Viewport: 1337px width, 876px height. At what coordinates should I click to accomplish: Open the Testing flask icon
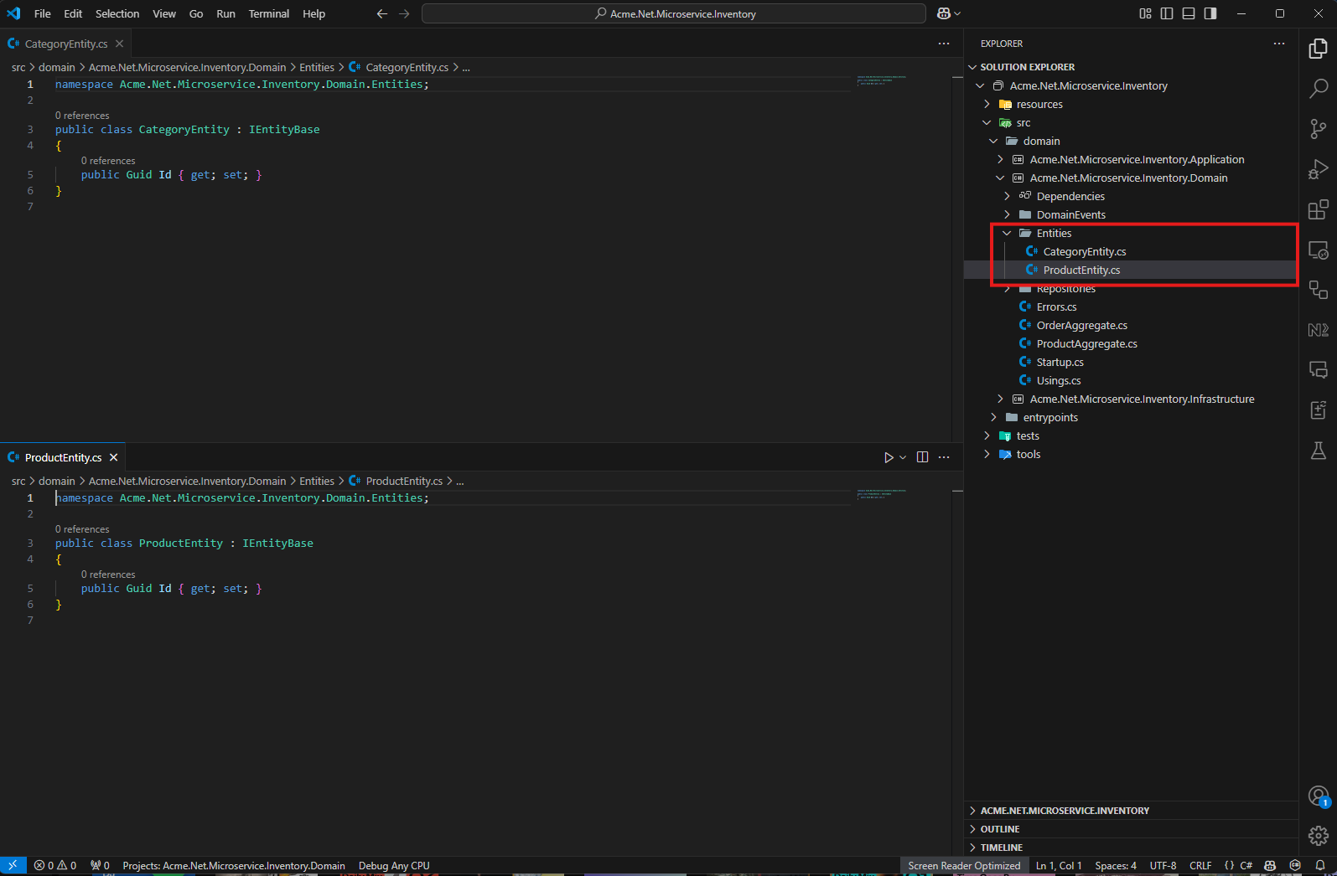[x=1318, y=451]
